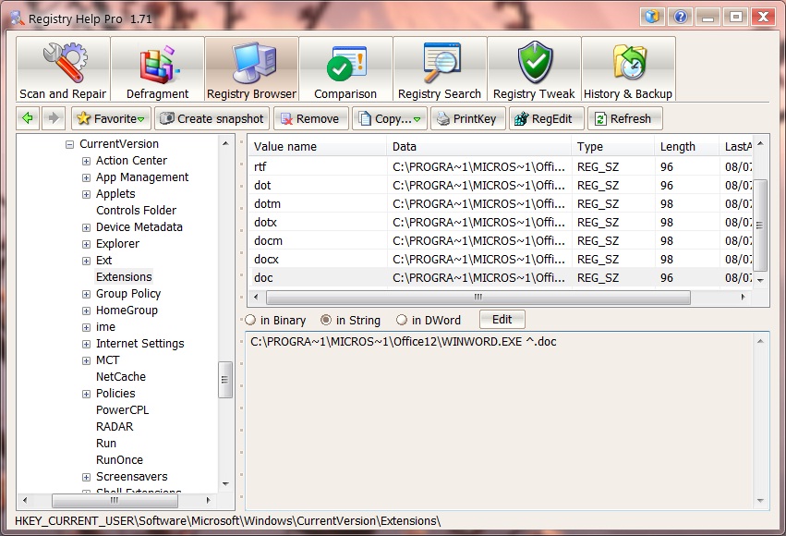The width and height of the screenshot is (786, 536).
Task: Click the help question mark icon
Action: click(681, 17)
